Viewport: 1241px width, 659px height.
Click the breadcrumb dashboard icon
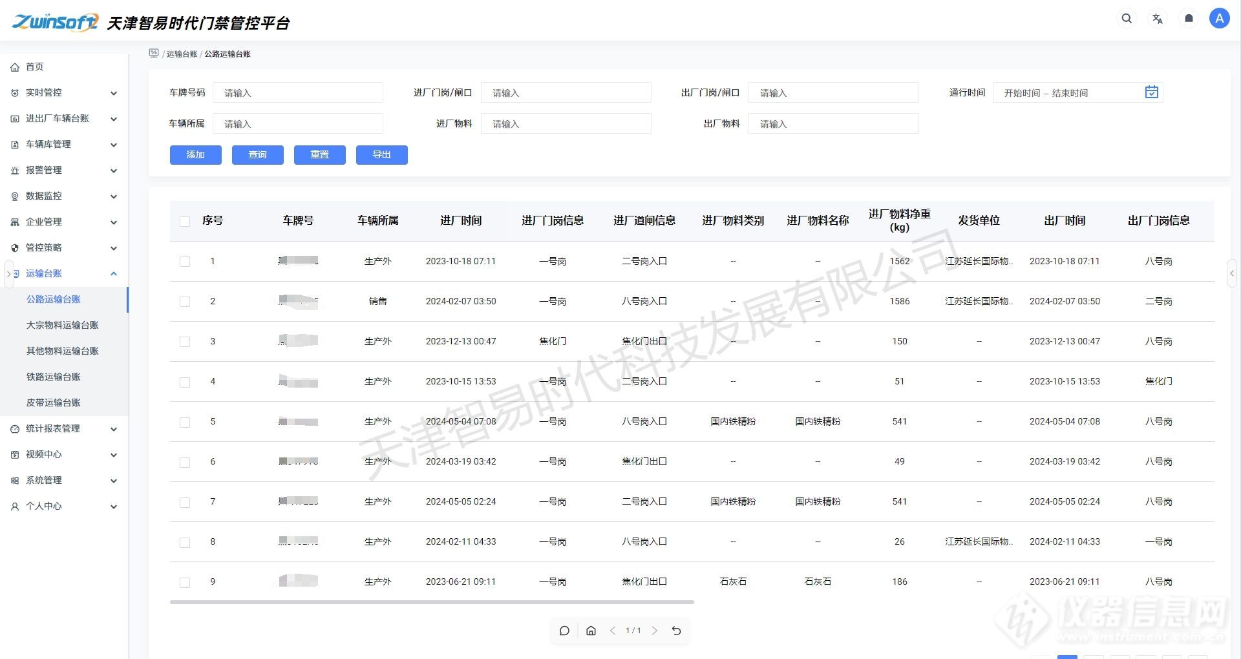click(154, 53)
